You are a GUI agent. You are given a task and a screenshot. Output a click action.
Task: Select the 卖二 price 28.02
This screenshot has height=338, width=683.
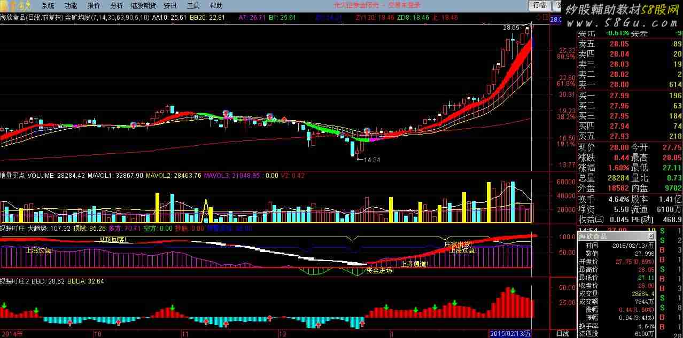(619, 75)
